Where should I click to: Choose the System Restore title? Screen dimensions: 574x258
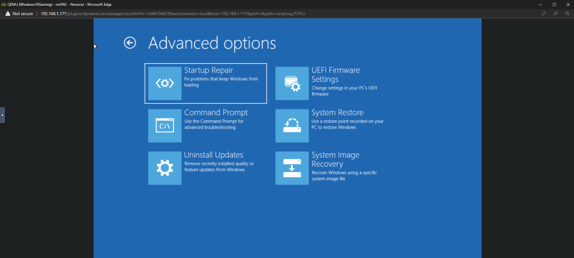click(338, 112)
